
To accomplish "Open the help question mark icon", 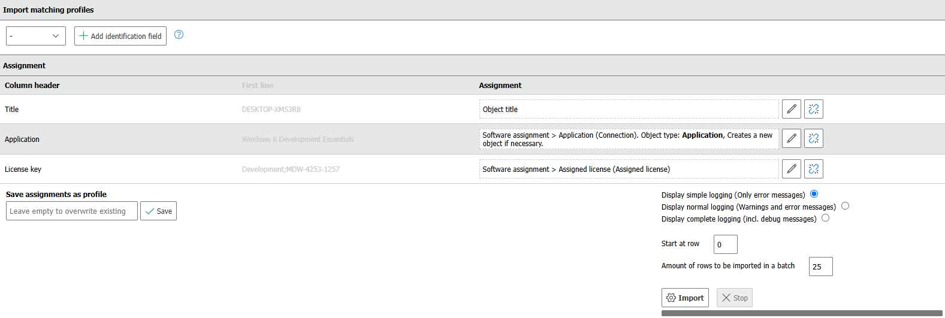I will 179,35.
